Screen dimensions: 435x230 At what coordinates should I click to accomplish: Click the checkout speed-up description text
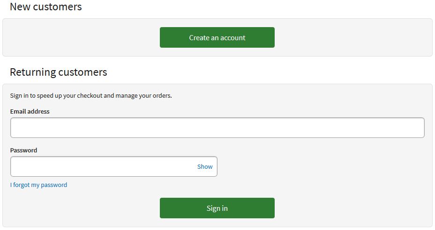(91, 95)
